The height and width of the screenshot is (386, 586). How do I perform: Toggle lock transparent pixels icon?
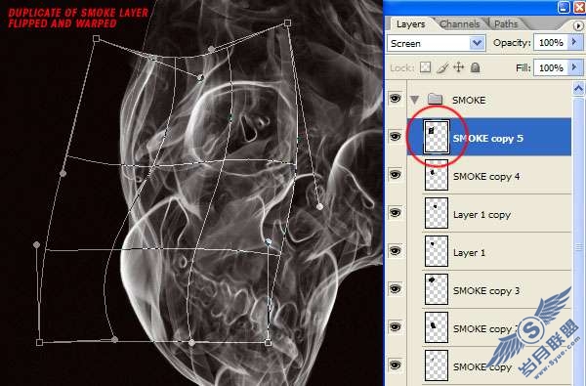coord(425,67)
